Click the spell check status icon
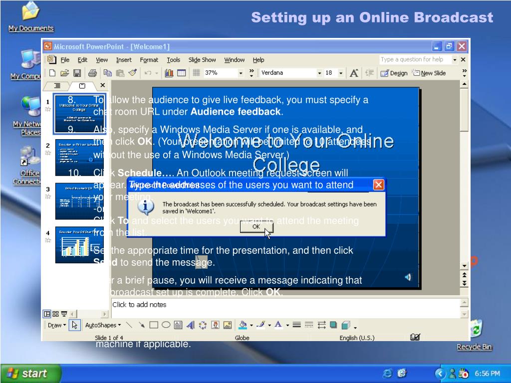This screenshot has width=511, height=383. tap(415, 337)
